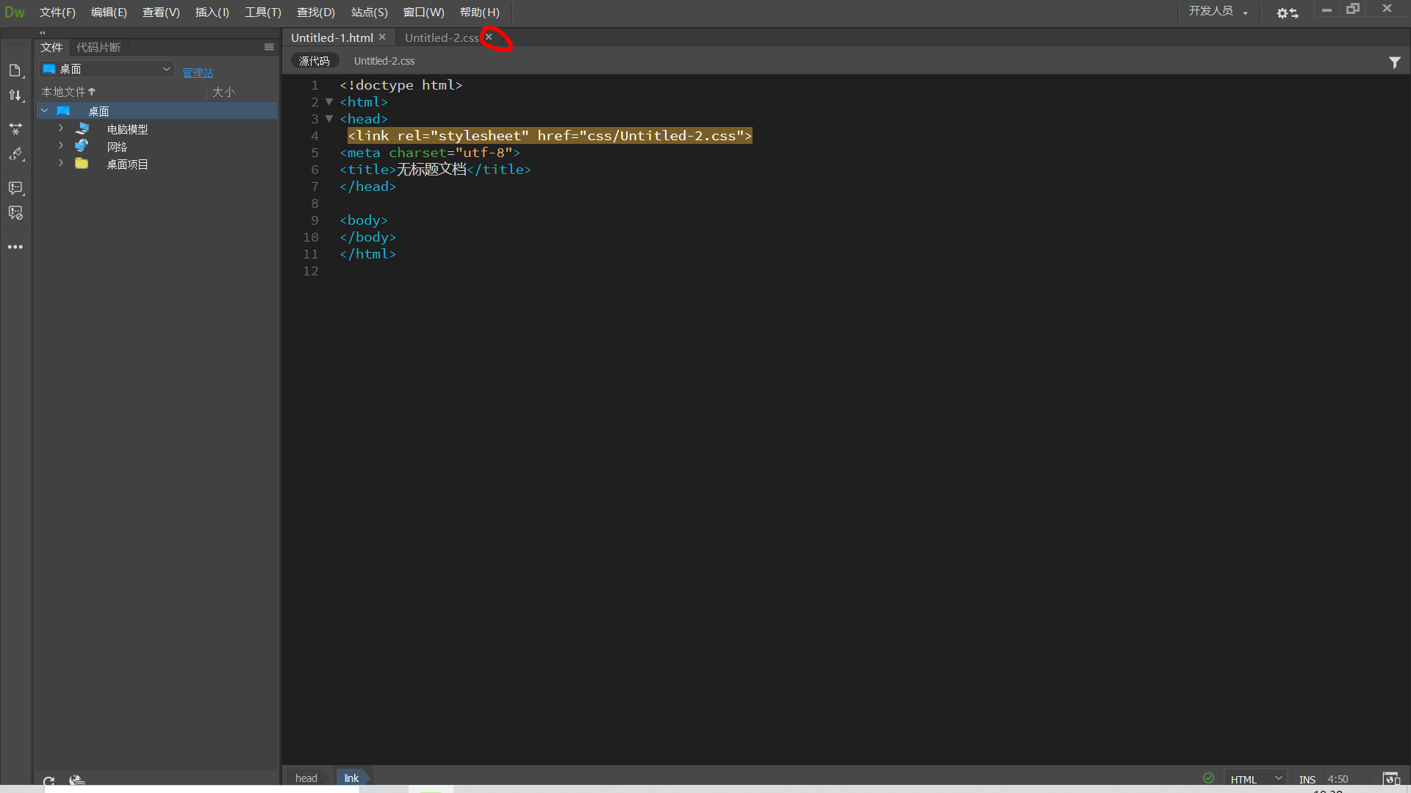Click line number 9 in the gutter
Screen dimensions: 1411x793
(315, 220)
